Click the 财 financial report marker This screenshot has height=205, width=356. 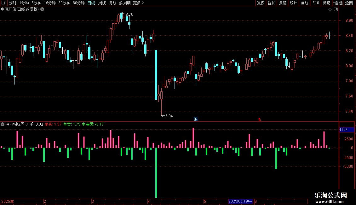[x=196, y=119]
